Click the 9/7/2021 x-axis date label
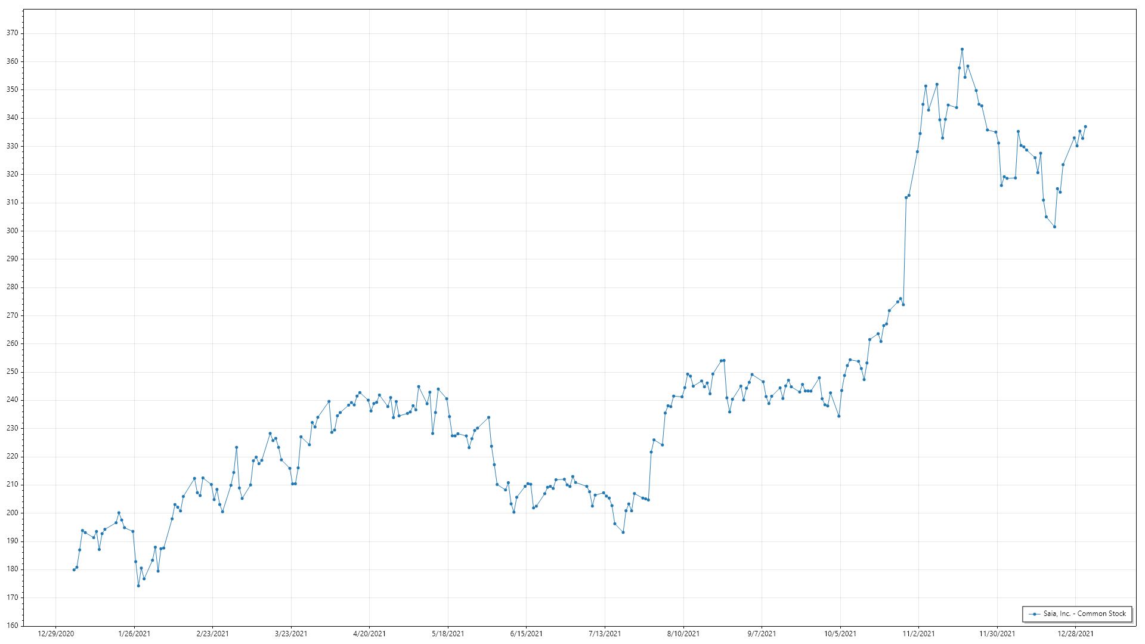 click(x=762, y=634)
